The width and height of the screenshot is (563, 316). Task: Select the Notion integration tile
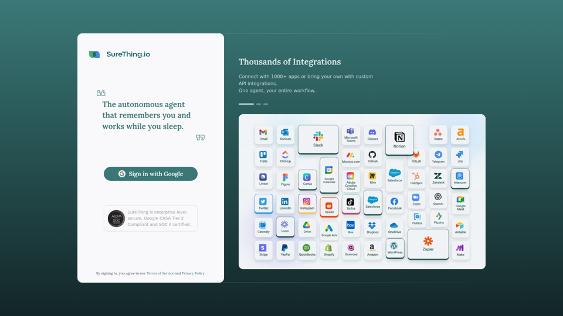coord(399,140)
